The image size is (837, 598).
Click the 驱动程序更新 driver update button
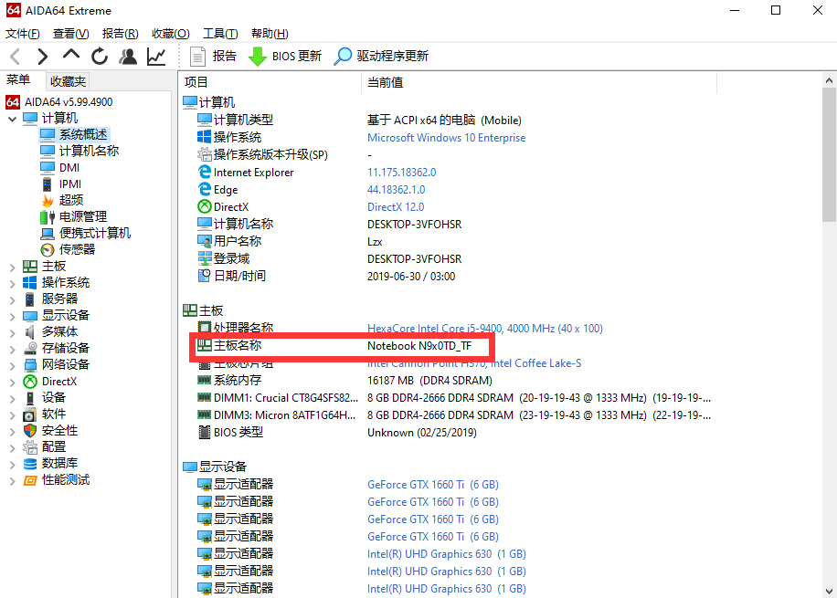[381, 56]
